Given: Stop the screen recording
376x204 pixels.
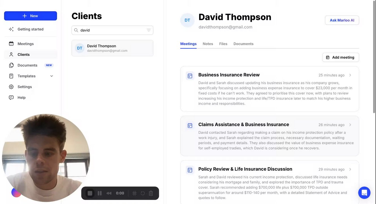Looking at the screenshot, I should [90, 193].
